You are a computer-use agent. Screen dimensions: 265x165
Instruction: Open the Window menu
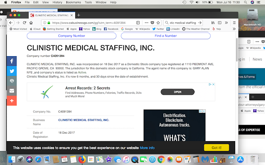pyautogui.click(x=101, y=2)
